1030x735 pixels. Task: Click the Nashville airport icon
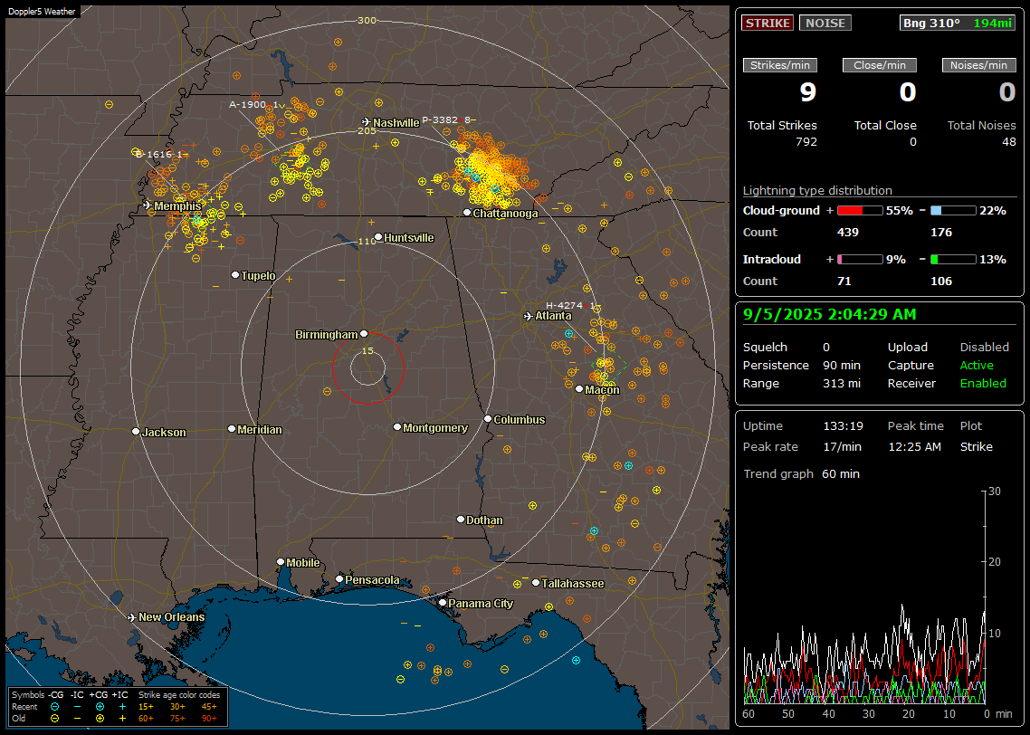click(367, 122)
